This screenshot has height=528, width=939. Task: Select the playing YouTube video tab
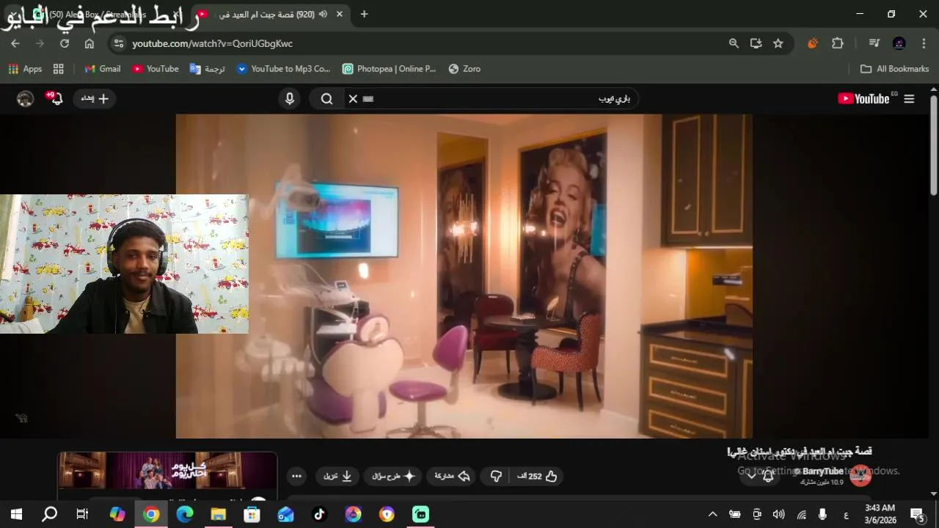pos(271,14)
